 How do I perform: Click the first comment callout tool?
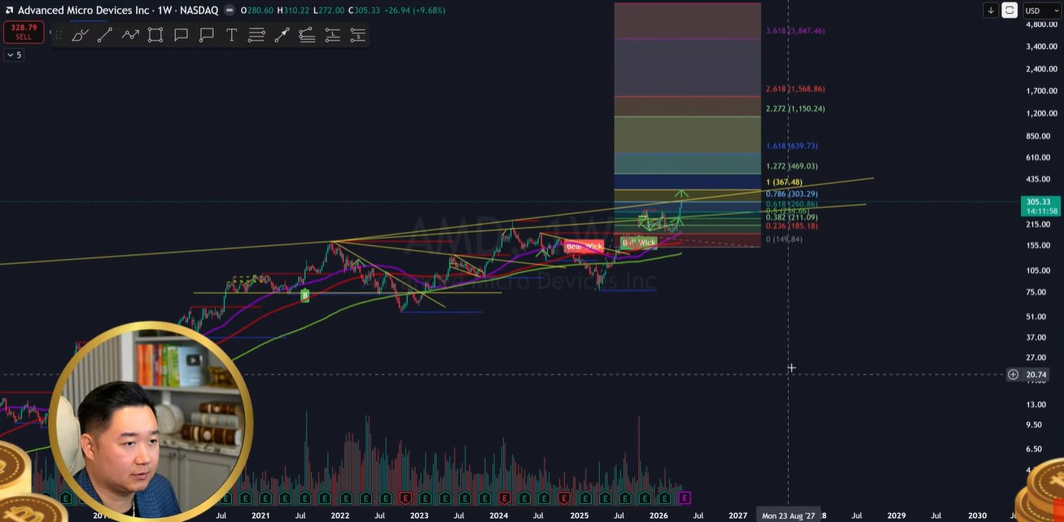pyautogui.click(x=181, y=35)
